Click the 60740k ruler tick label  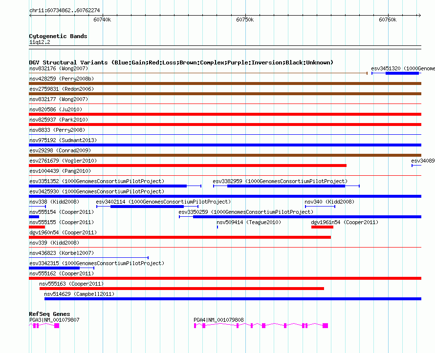coord(102,20)
